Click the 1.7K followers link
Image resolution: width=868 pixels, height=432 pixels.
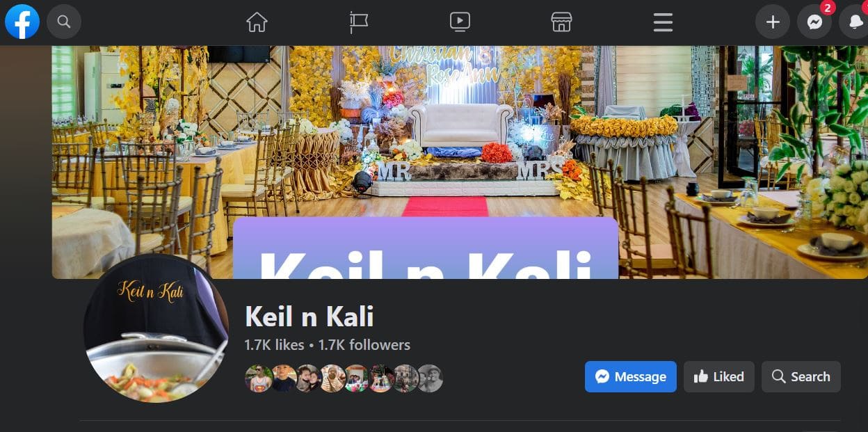(x=364, y=345)
